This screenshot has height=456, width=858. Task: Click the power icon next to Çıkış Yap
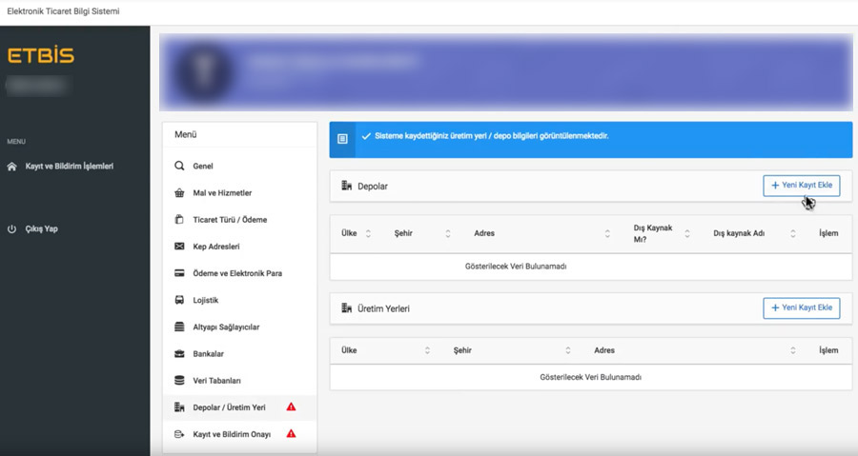(11, 228)
